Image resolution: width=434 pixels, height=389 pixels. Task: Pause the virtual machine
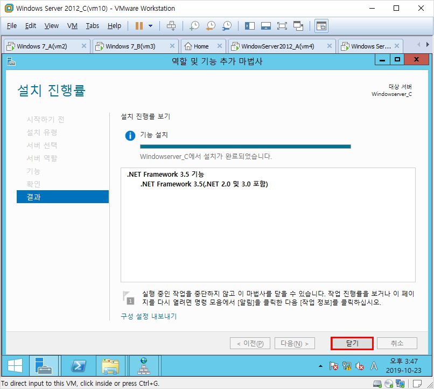point(139,26)
